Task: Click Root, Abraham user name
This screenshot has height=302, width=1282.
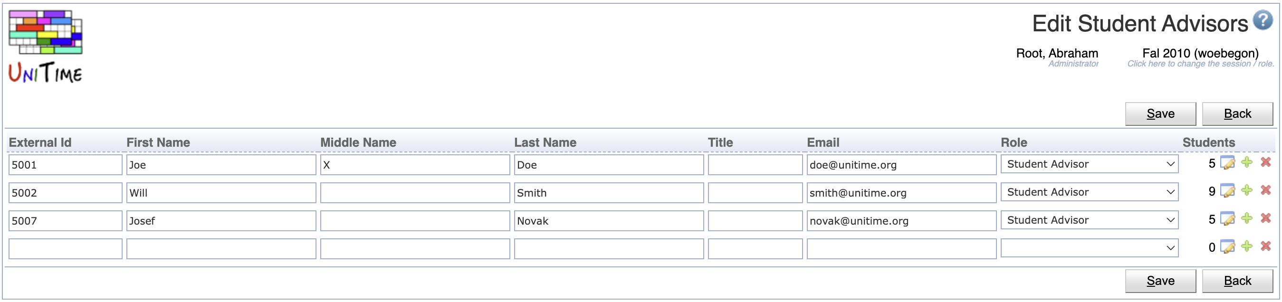Action: pyautogui.click(x=1057, y=53)
